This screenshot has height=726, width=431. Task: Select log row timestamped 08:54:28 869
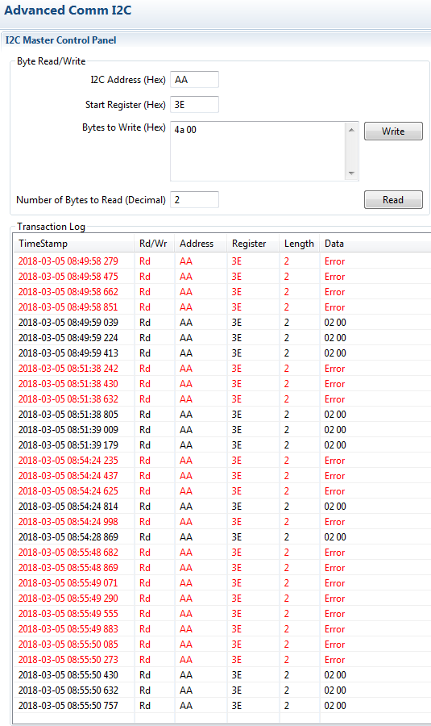point(222,537)
